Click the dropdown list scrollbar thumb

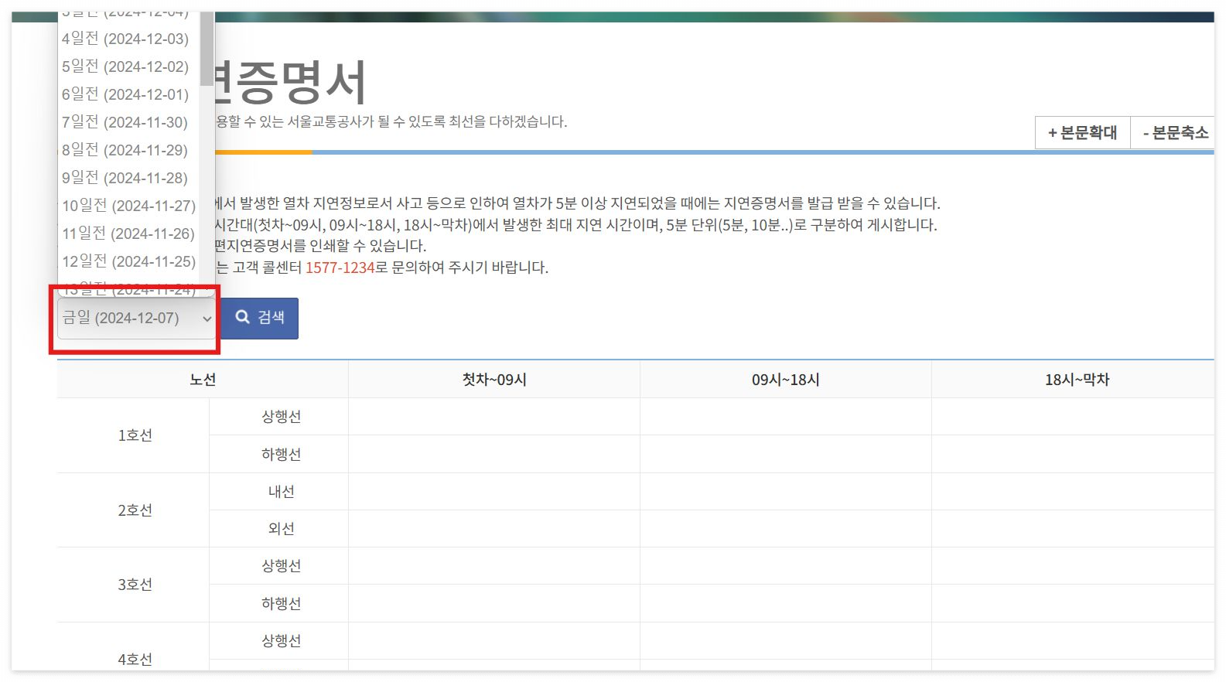click(x=207, y=48)
